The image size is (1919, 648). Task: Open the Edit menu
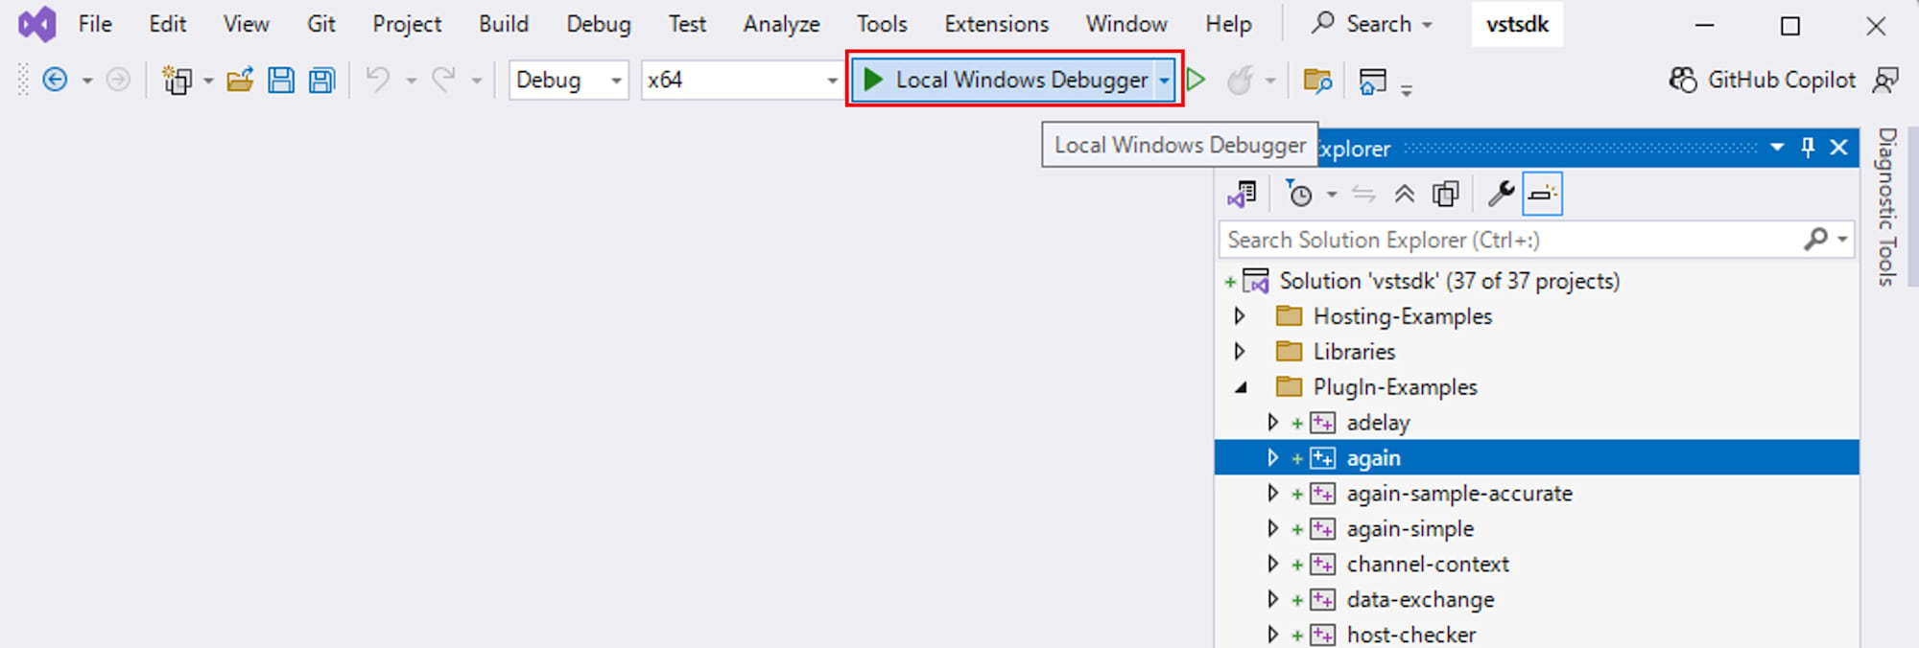(x=168, y=24)
